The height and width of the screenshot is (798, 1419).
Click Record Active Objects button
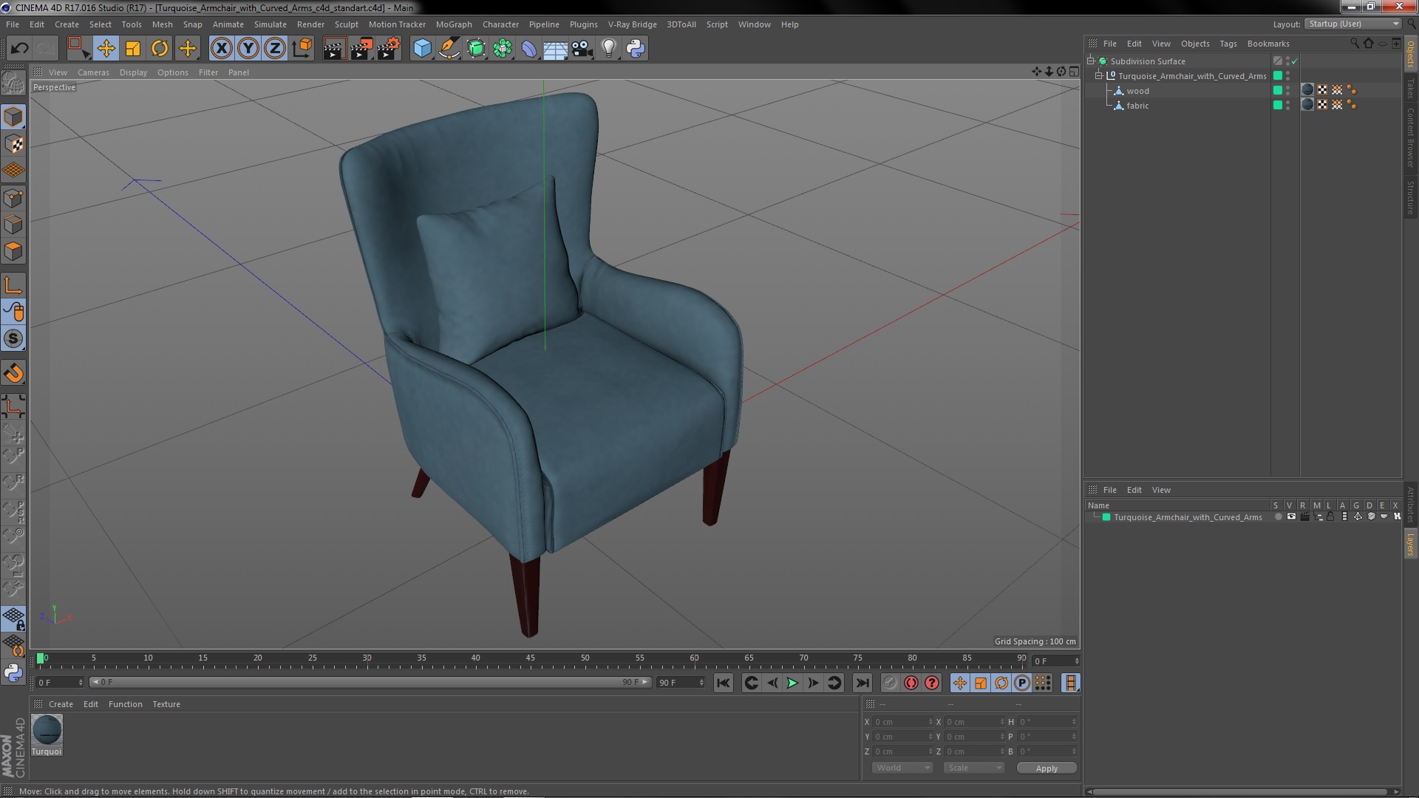click(890, 683)
